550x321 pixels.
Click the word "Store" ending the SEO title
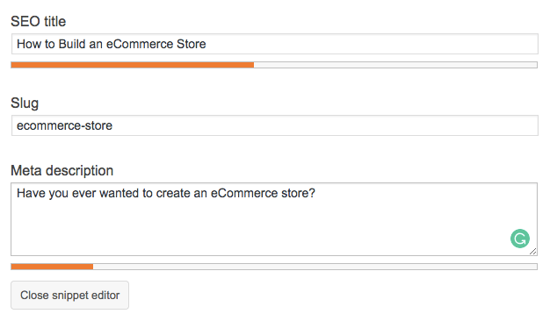pyautogui.click(x=192, y=44)
